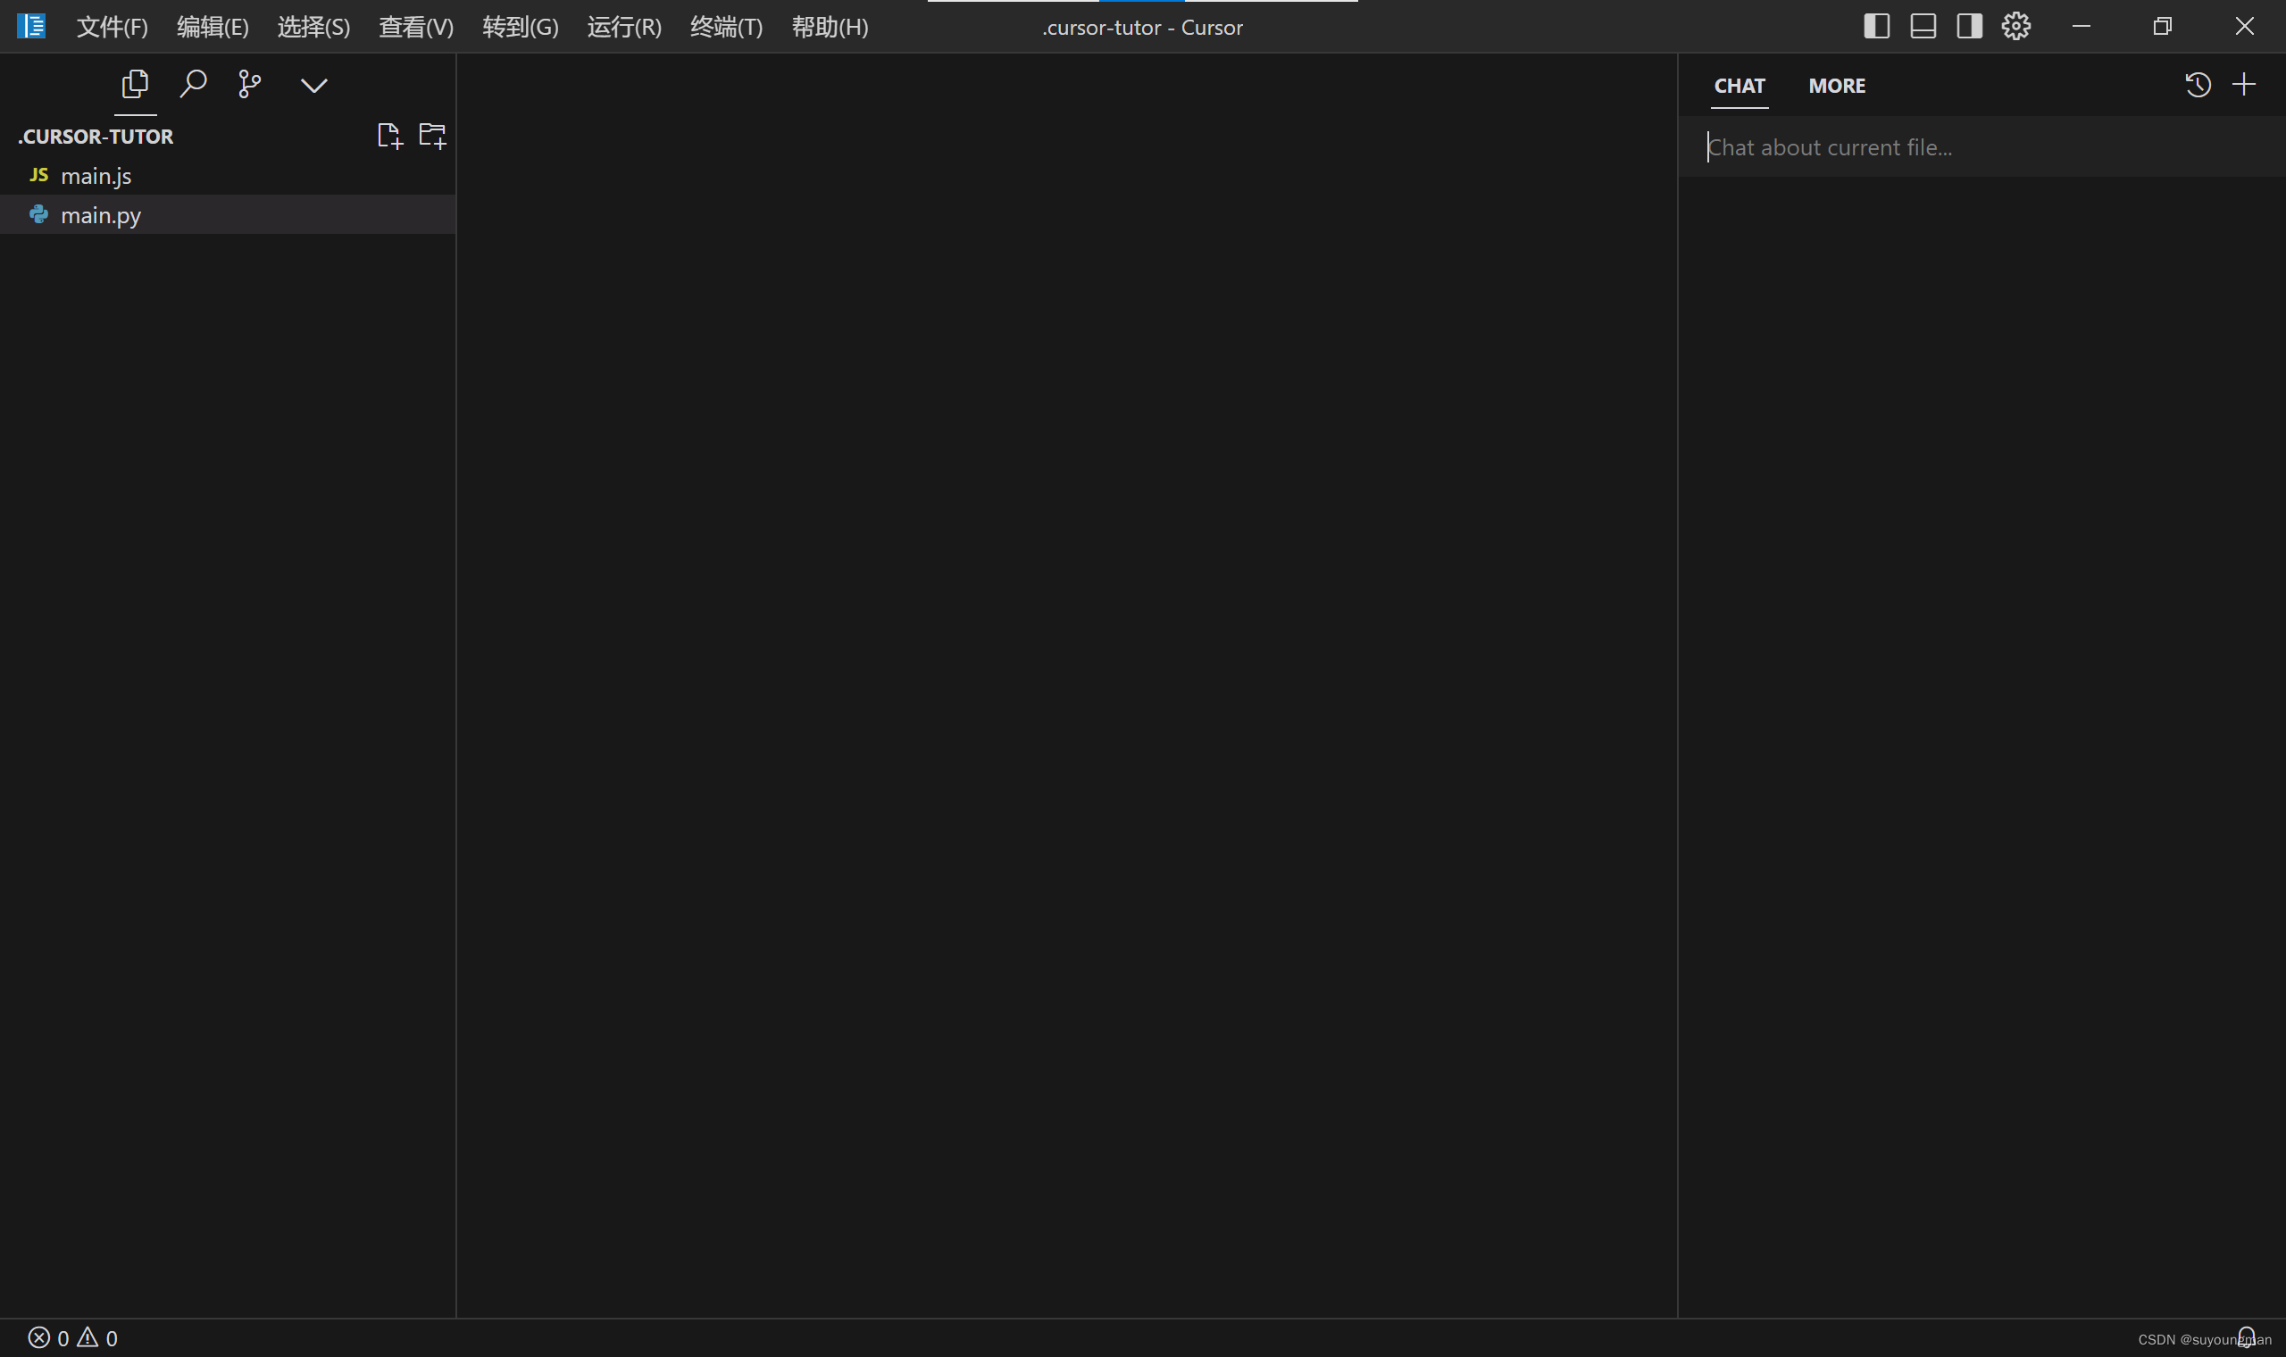This screenshot has width=2286, height=1357.
Task: Click the New Folder icon
Action: pos(431,137)
